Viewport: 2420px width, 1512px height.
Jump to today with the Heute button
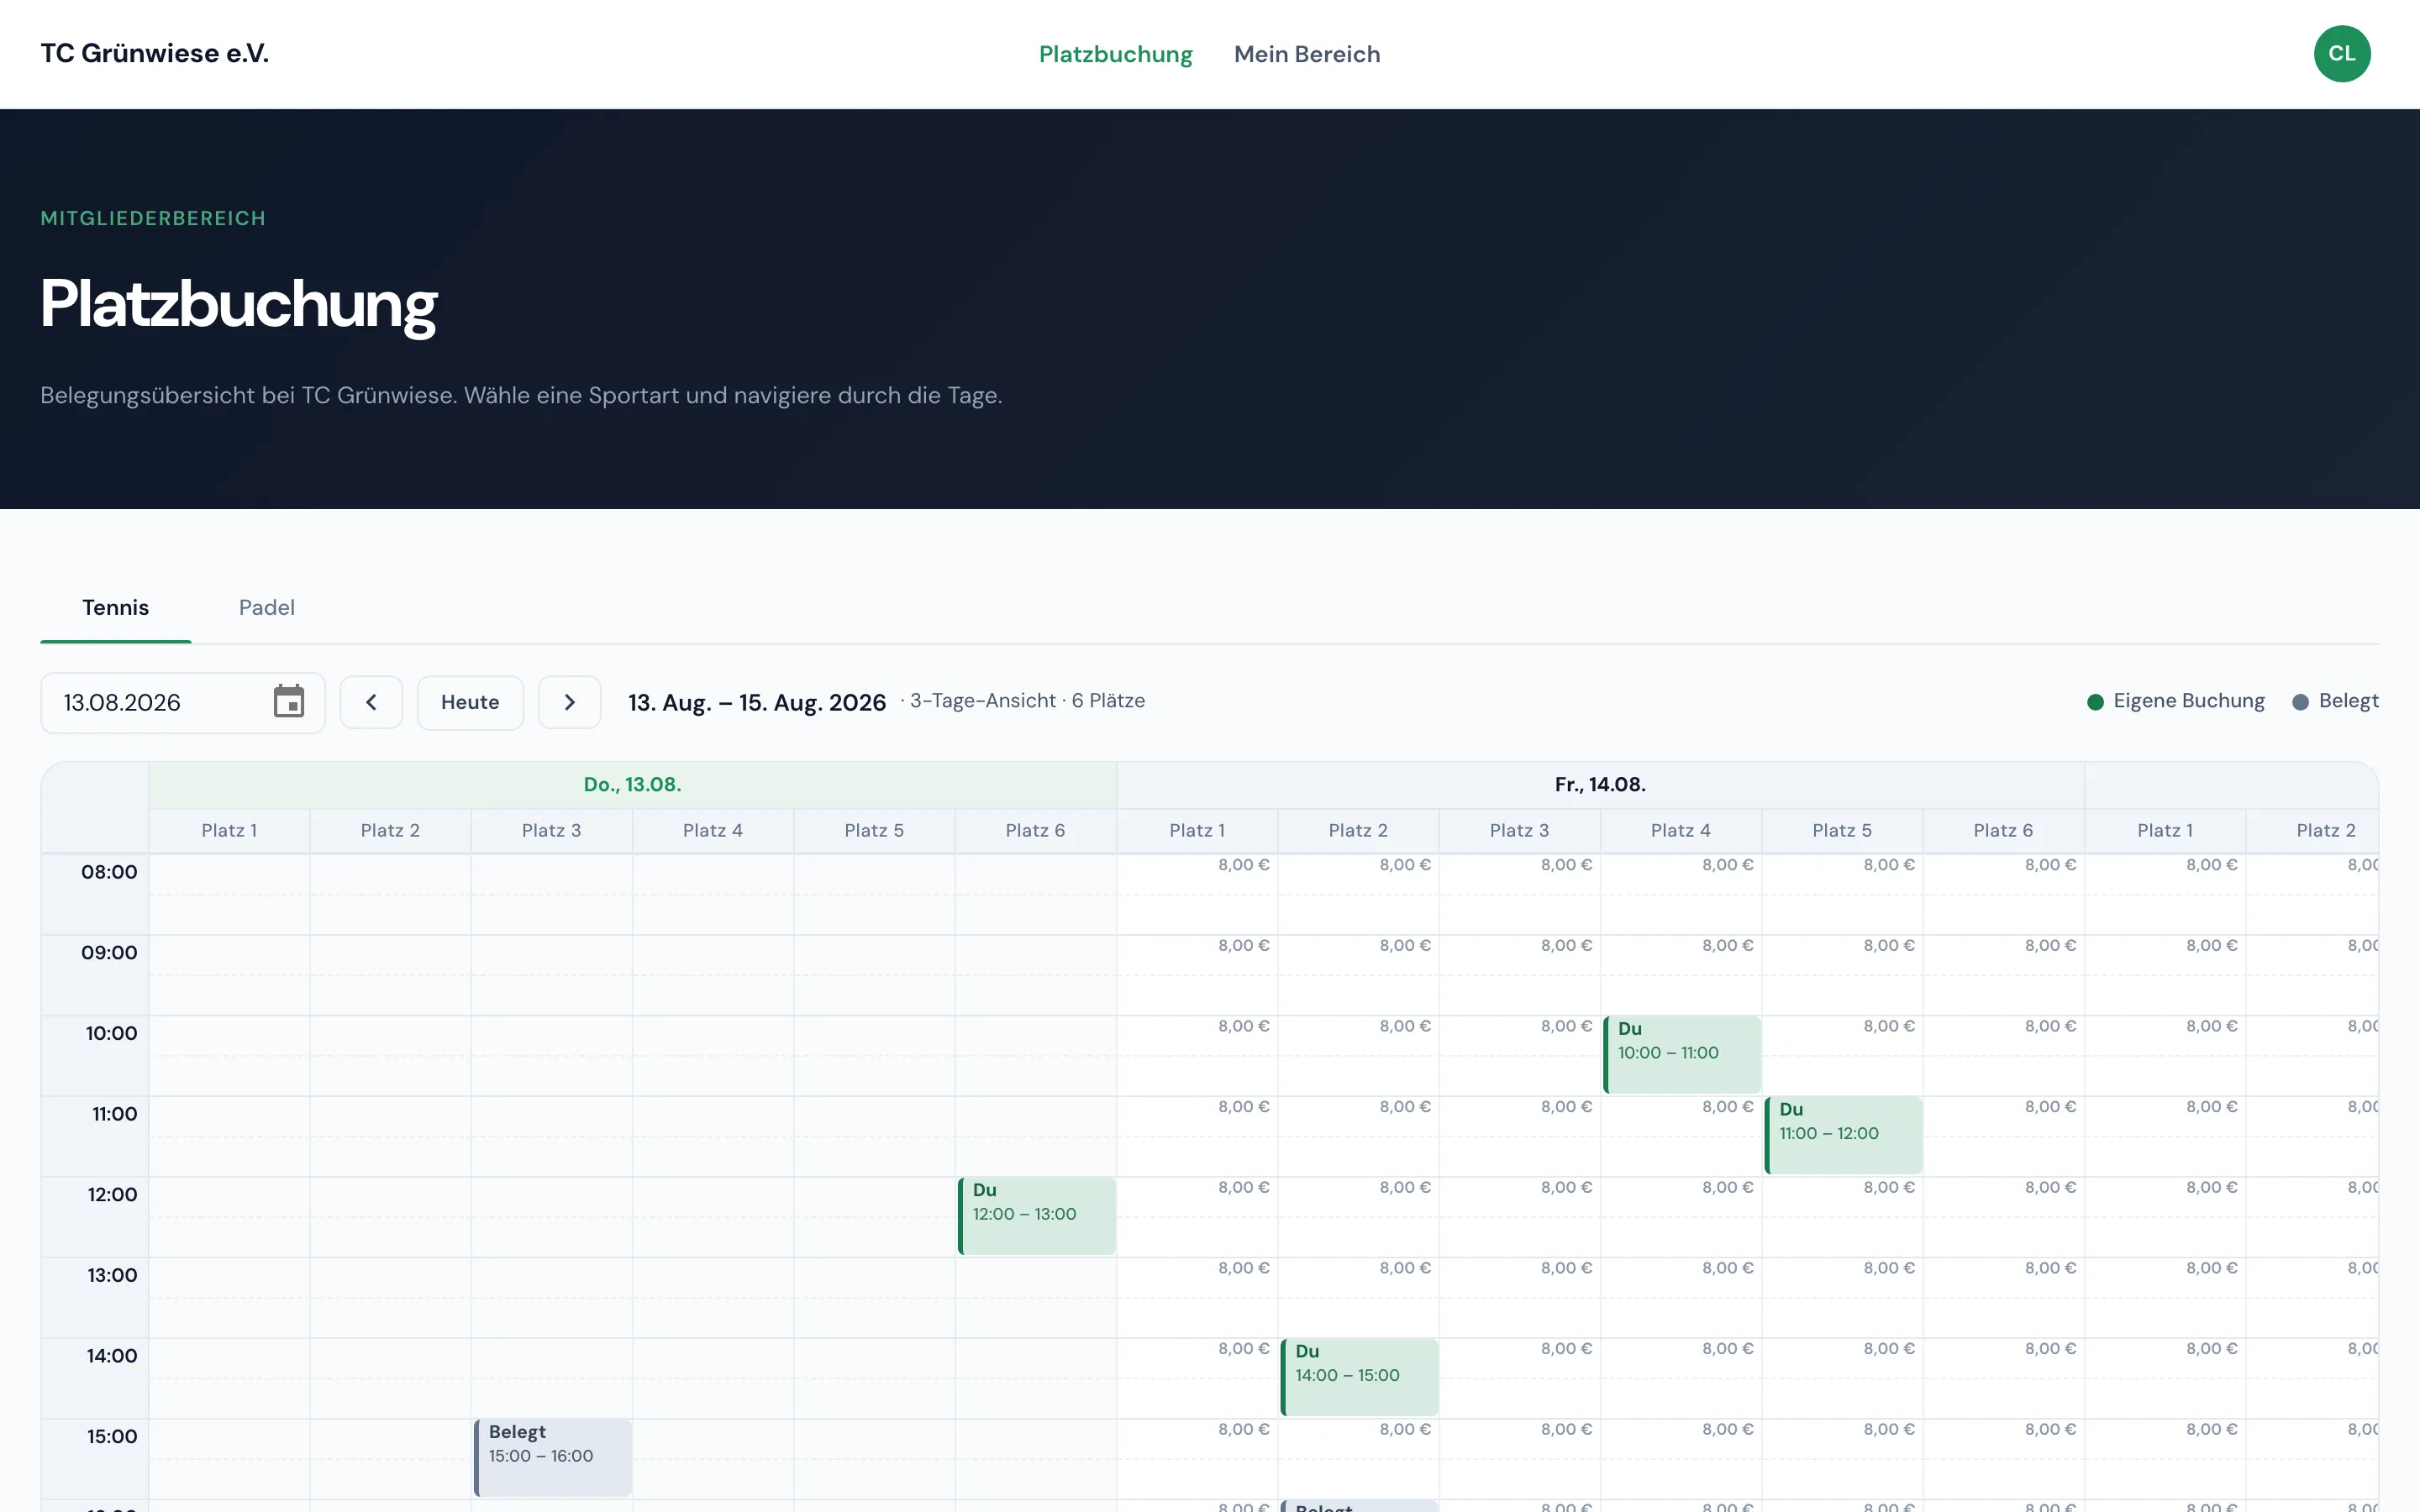coord(470,702)
